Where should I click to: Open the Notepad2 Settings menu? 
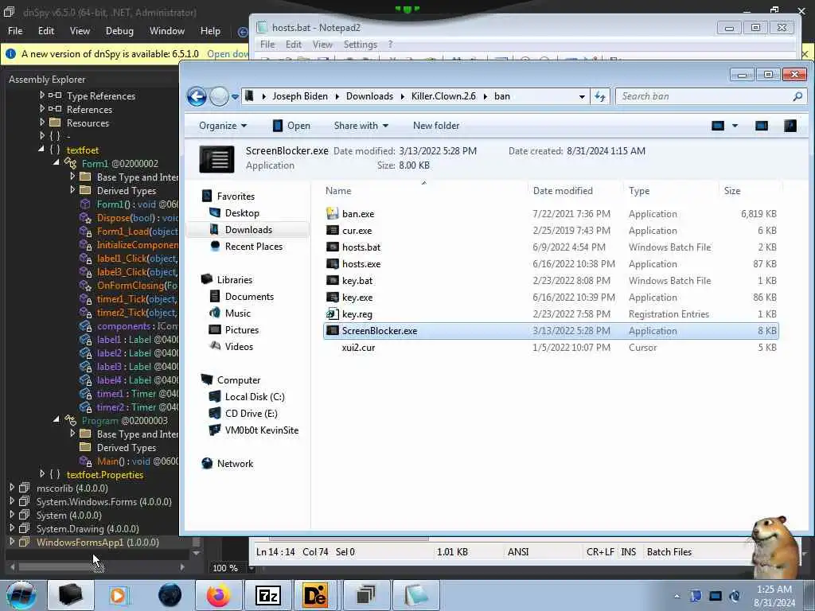pos(361,45)
